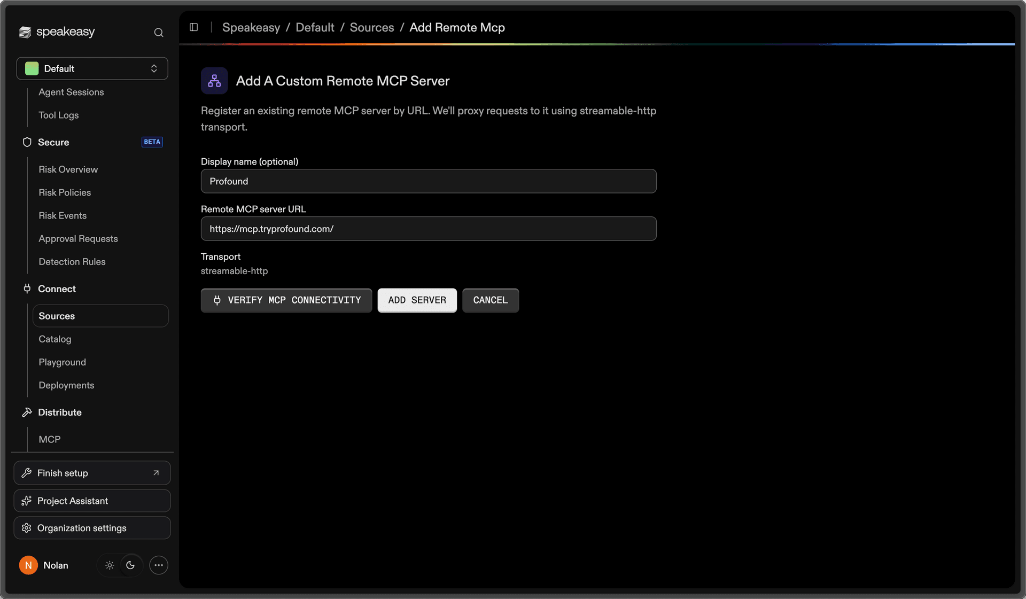Viewport: 1026px width, 599px height.
Task: Click the Secure shield icon
Action: (27, 142)
